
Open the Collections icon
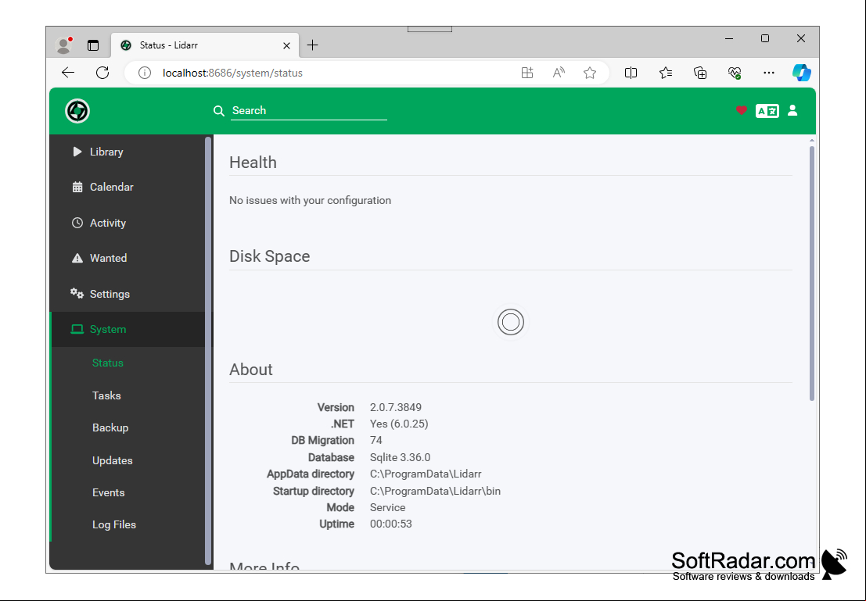tap(699, 73)
